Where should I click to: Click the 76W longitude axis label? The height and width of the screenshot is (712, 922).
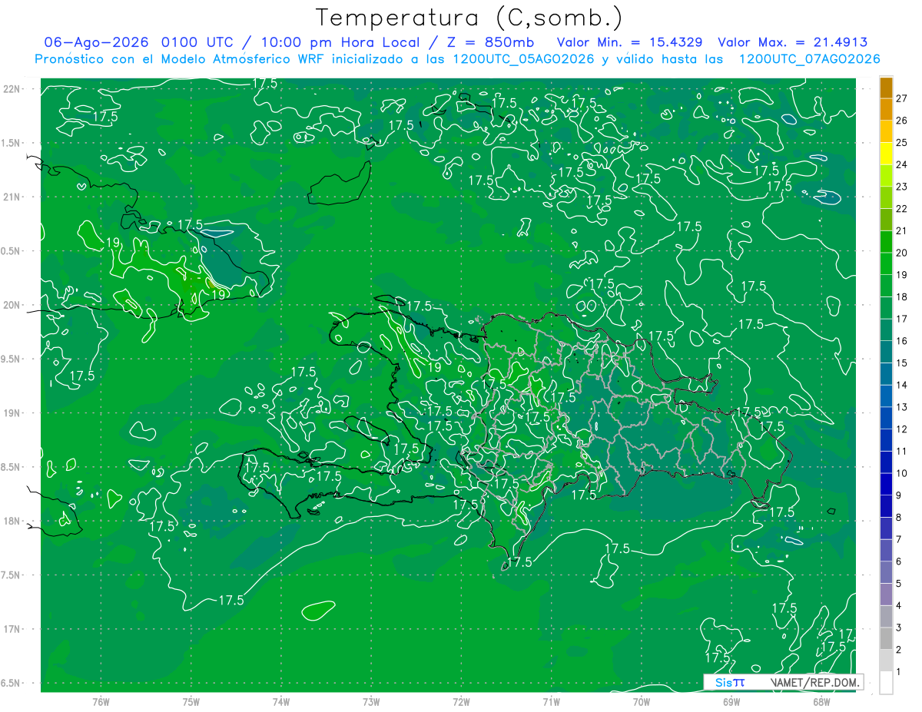pos(101,701)
